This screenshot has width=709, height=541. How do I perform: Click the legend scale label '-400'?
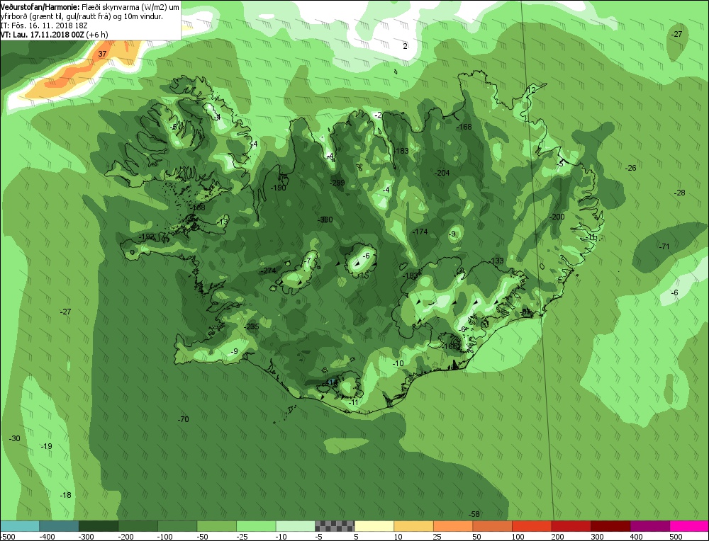click(x=47, y=537)
